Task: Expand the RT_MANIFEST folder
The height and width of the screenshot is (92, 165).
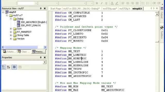Action: 11,32
